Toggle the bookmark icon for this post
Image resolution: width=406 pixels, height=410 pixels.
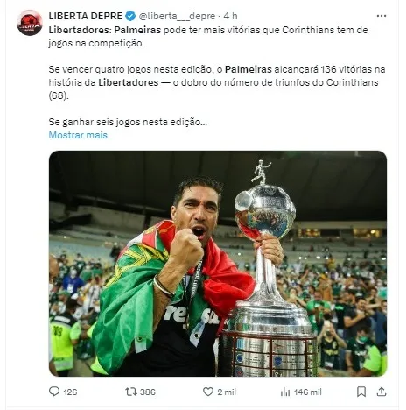pos(361,392)
